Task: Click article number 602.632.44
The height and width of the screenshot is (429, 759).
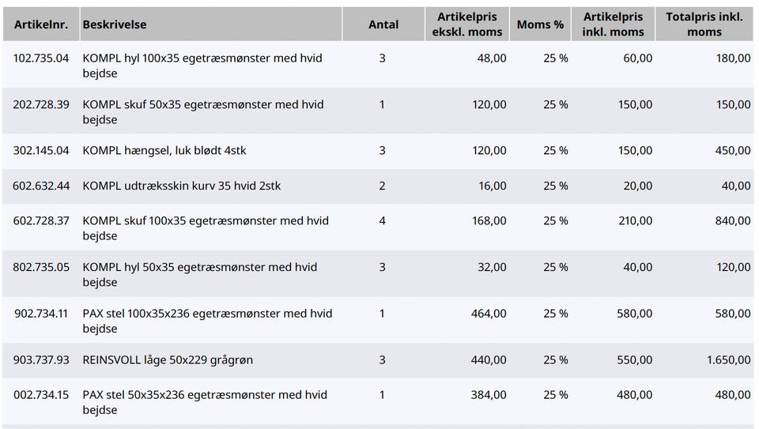Action: tap(41, 186)
